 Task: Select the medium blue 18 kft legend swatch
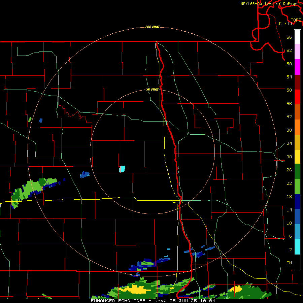[297, 216]
